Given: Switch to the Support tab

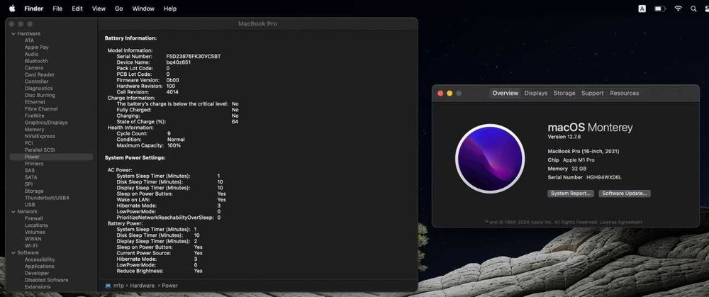Looking at the screenshot, I should click(x=592, y=93).
